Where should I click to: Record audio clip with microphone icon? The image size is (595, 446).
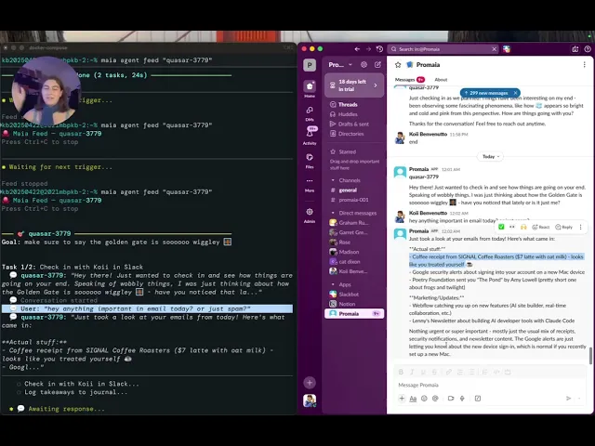click(x=462, y=399)
